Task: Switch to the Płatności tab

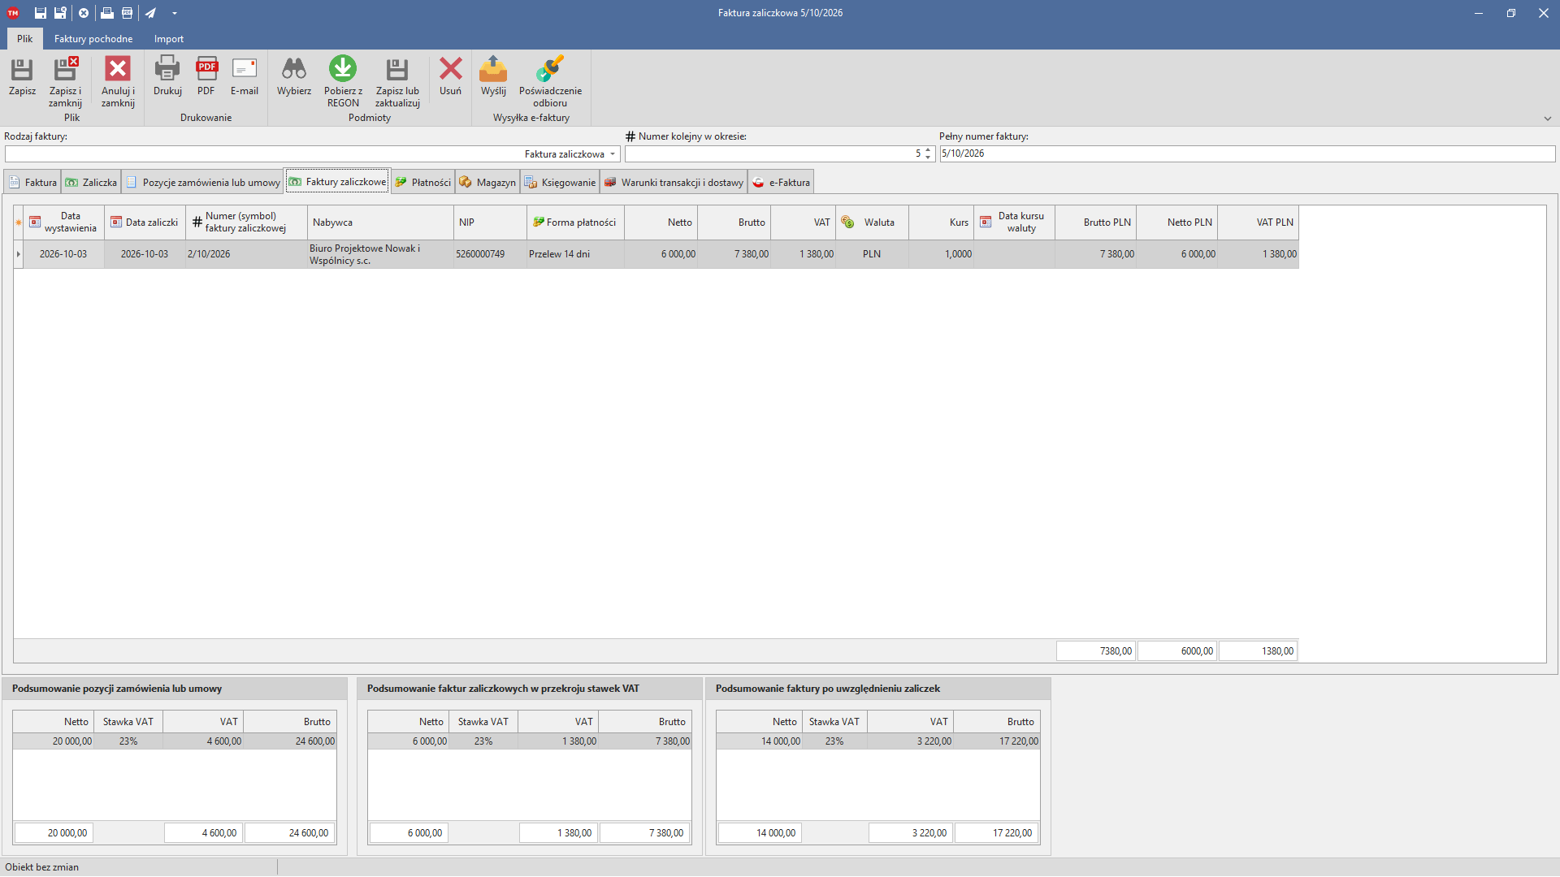Action: click(423, 182)
